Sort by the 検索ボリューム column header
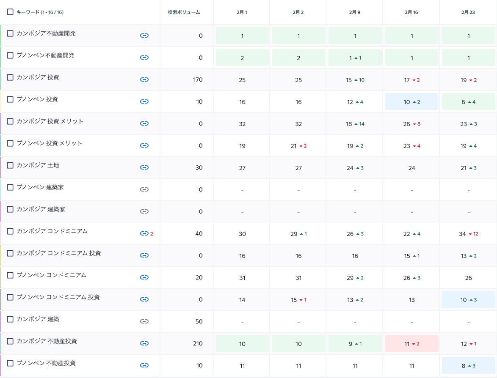 tap(184, 12)
